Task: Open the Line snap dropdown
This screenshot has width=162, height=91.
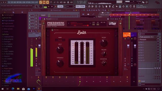Action: pyautogui.click(x=69, y=6)
